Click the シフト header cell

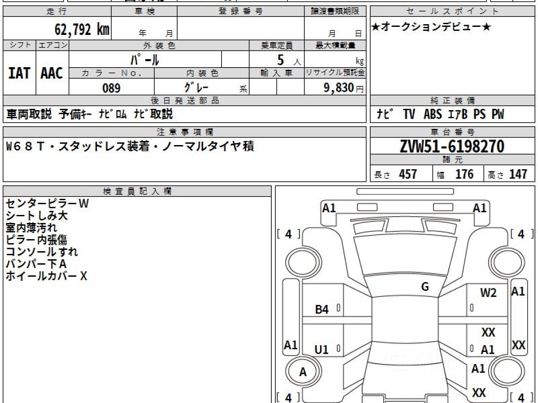point(19,45)
